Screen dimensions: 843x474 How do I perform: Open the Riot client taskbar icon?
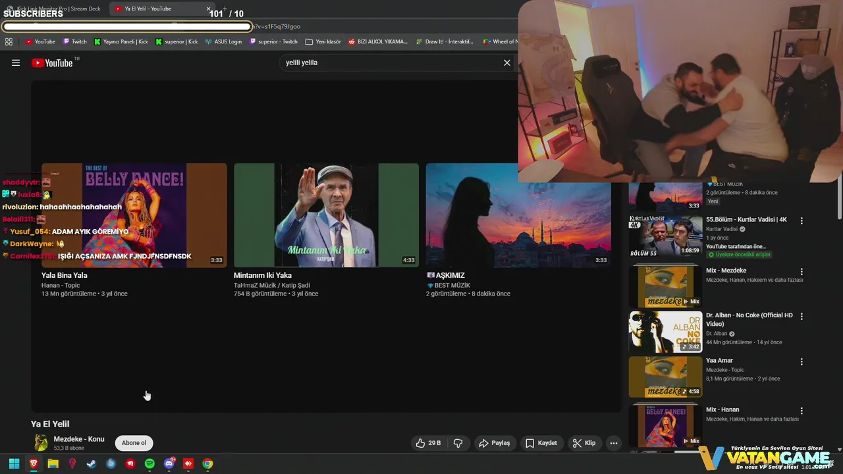tap(130, 463)
